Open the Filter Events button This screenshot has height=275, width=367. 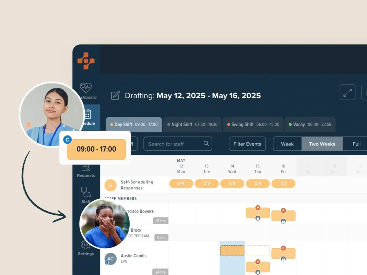coord(247,144)
